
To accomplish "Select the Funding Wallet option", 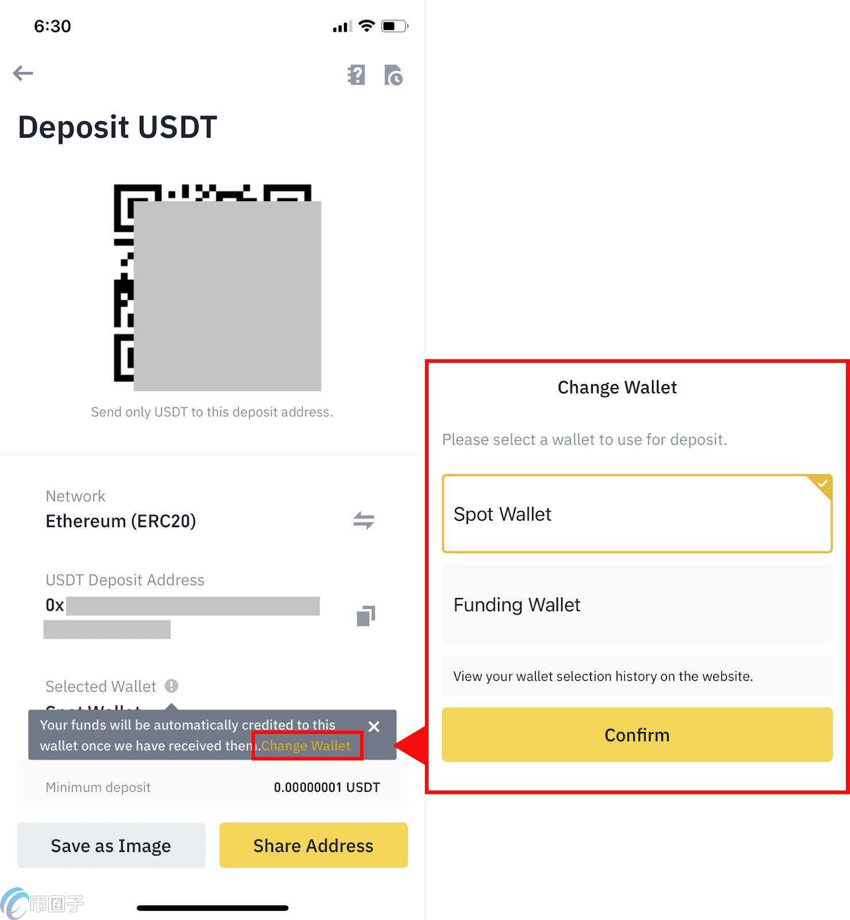I will click(x=637, y=605).
